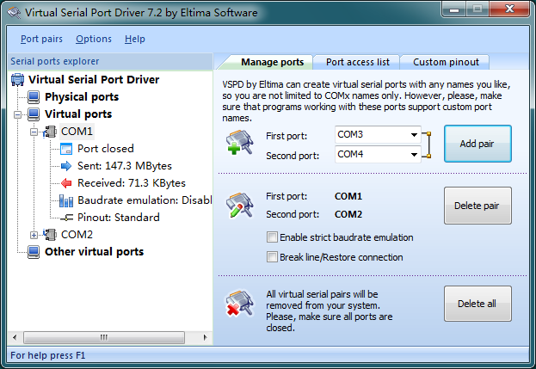This screenshot has height=369, width=536.
Task: Click the bold COM1 first port value
Action: point(348,196)
